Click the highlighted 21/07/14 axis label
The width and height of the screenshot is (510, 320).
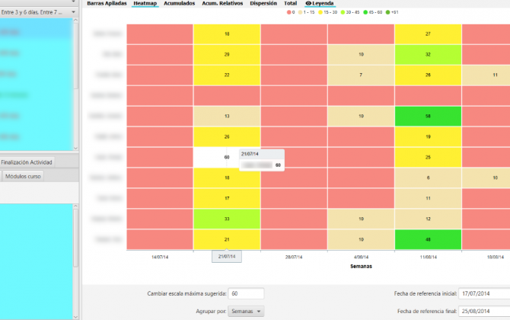(227, 257)
